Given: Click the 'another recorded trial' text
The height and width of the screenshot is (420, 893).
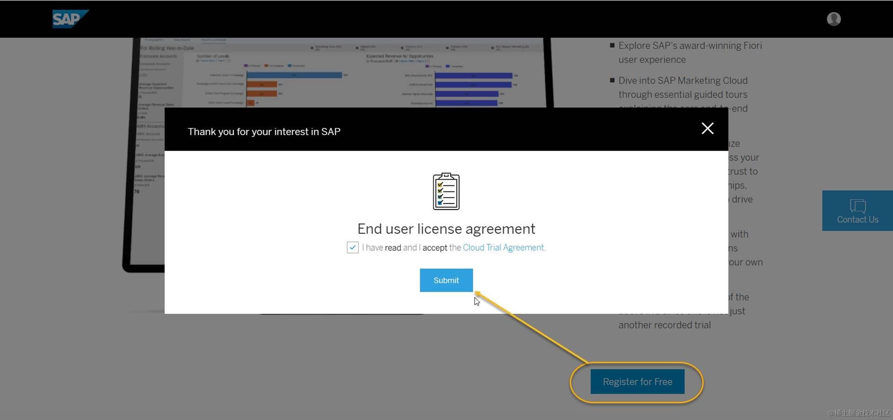Looking at the screenshot, I should [x=664, y=325].
